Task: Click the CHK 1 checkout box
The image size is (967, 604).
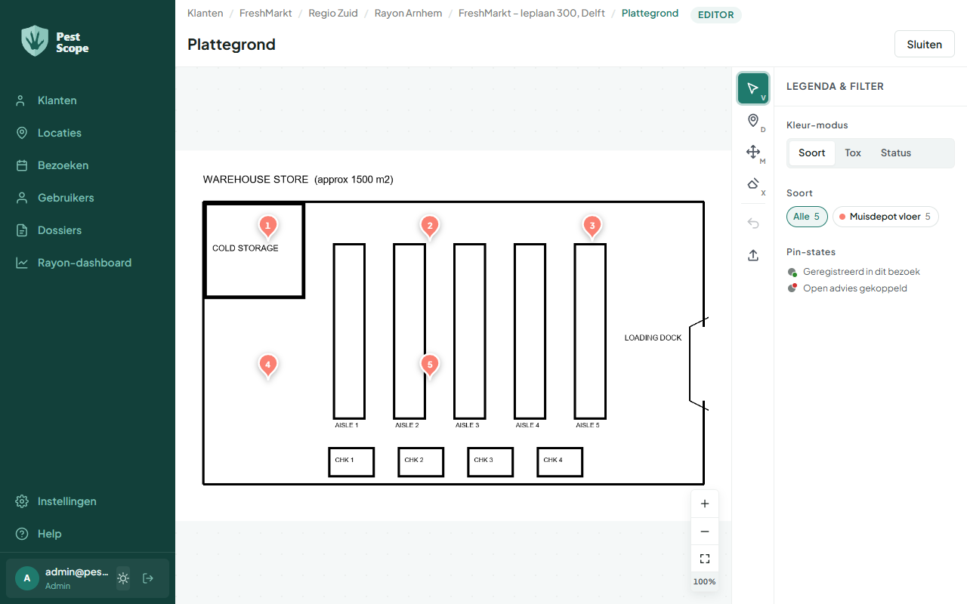Action: tap(351, 462)
